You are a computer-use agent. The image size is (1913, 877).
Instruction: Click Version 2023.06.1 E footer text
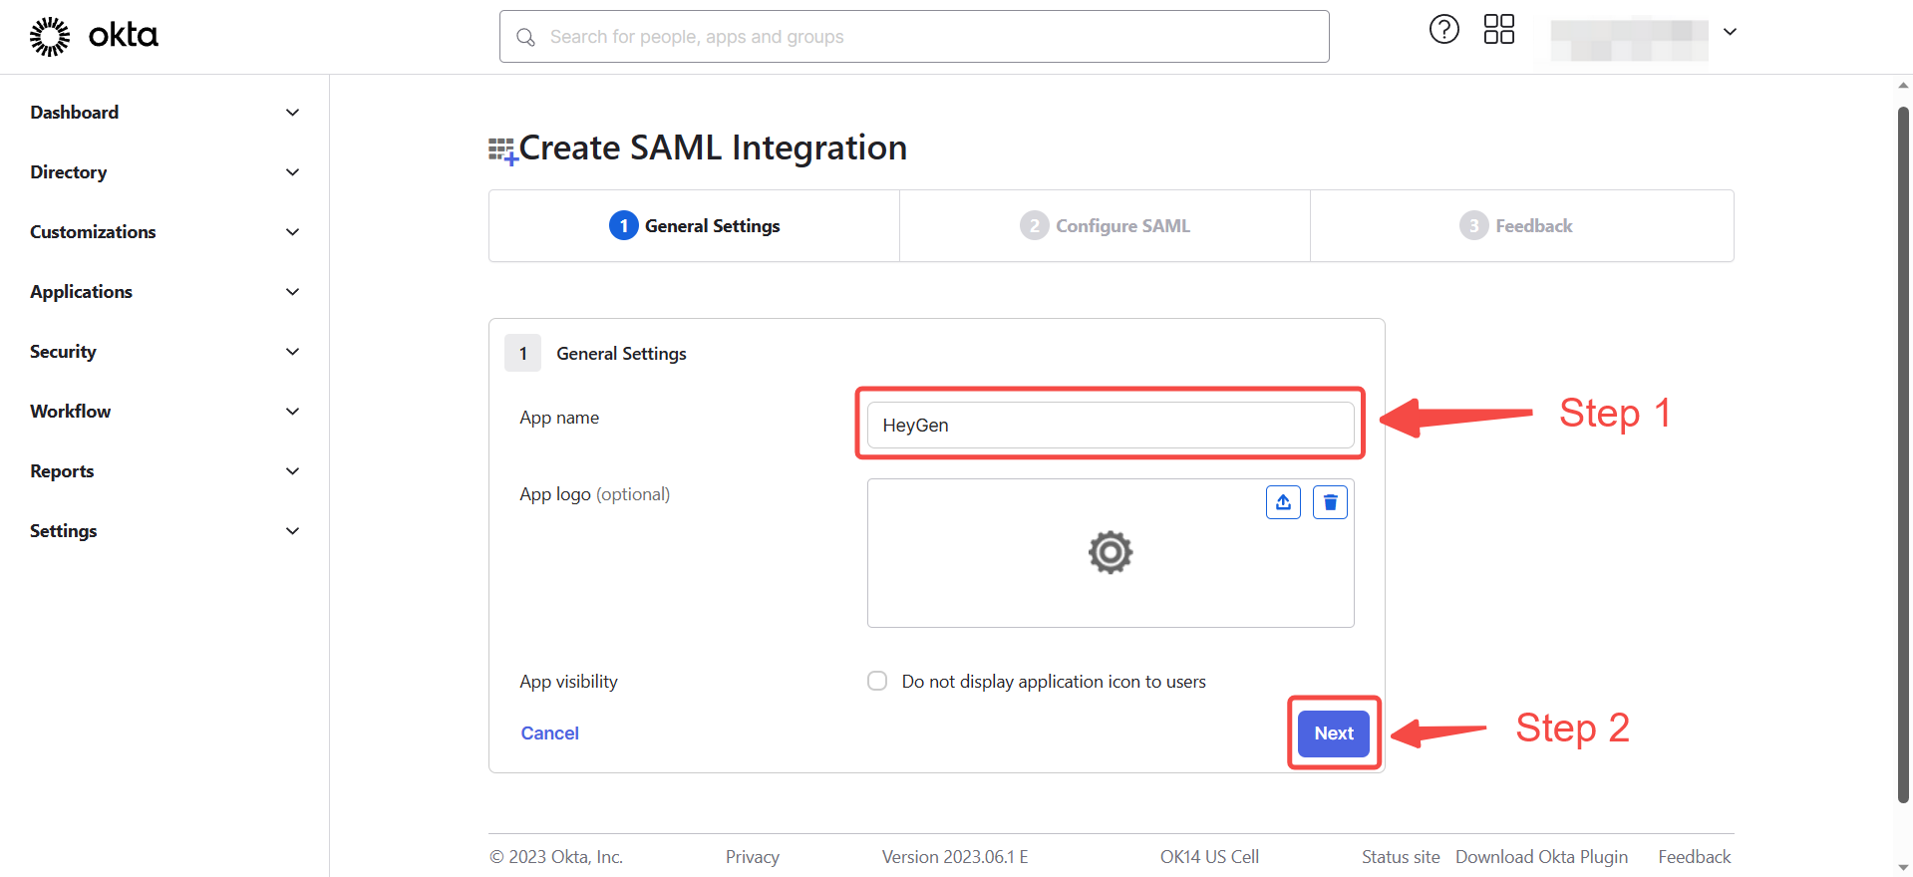pos(955,857)
